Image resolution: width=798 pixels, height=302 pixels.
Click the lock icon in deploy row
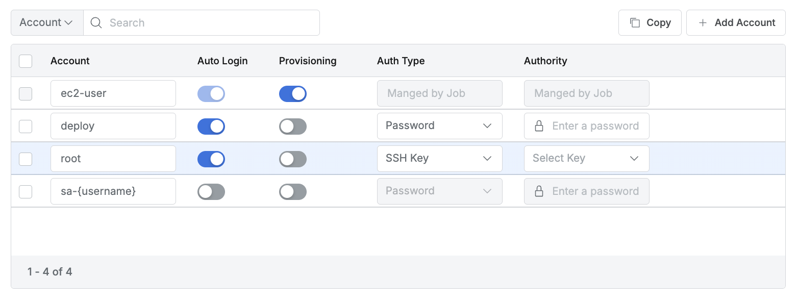[539, 126]
